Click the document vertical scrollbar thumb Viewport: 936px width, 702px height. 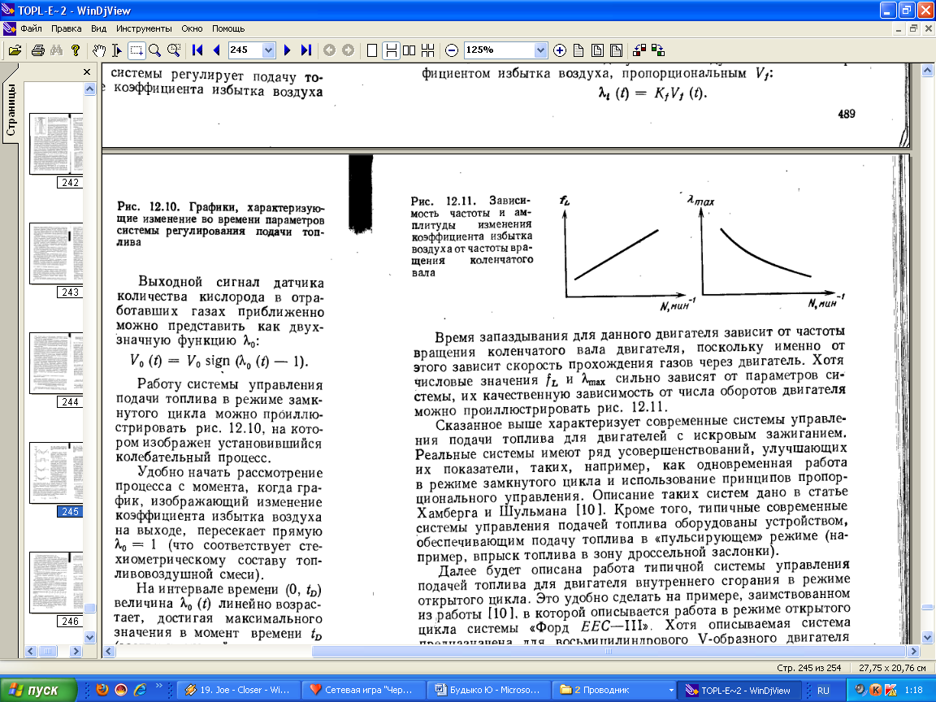(x=928, y=608)
